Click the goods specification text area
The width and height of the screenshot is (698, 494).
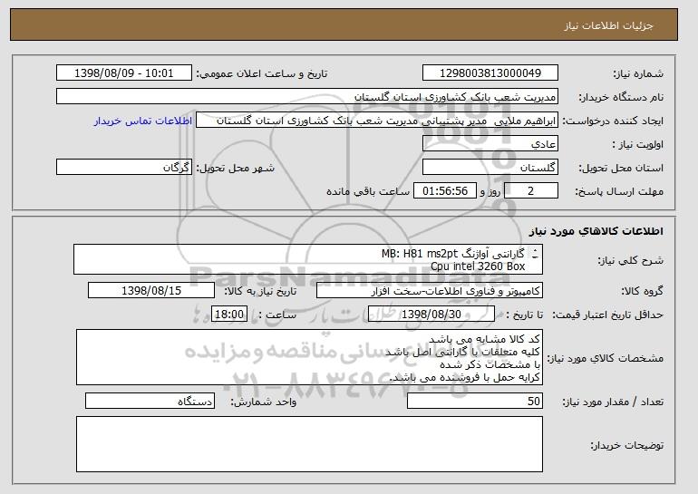[309, 357]
